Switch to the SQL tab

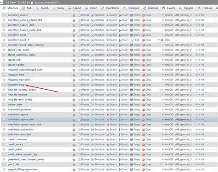point(27,8)
